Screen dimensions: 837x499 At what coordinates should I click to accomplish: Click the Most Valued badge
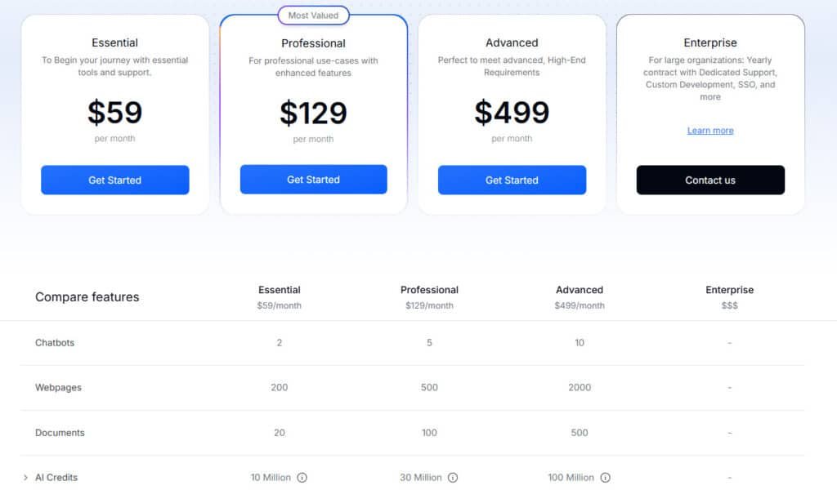tap(313, 15)
